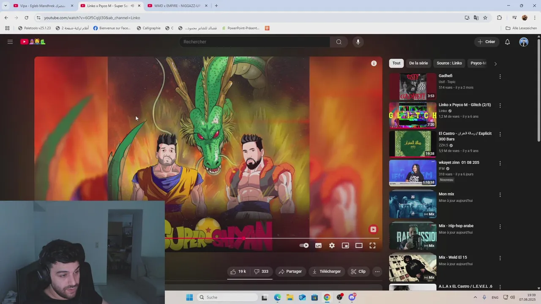Translate this page icon in address bar
Image resolution: width=541 pixels, height=304 pixels.
pyautogui.click(x=476, y=18)
